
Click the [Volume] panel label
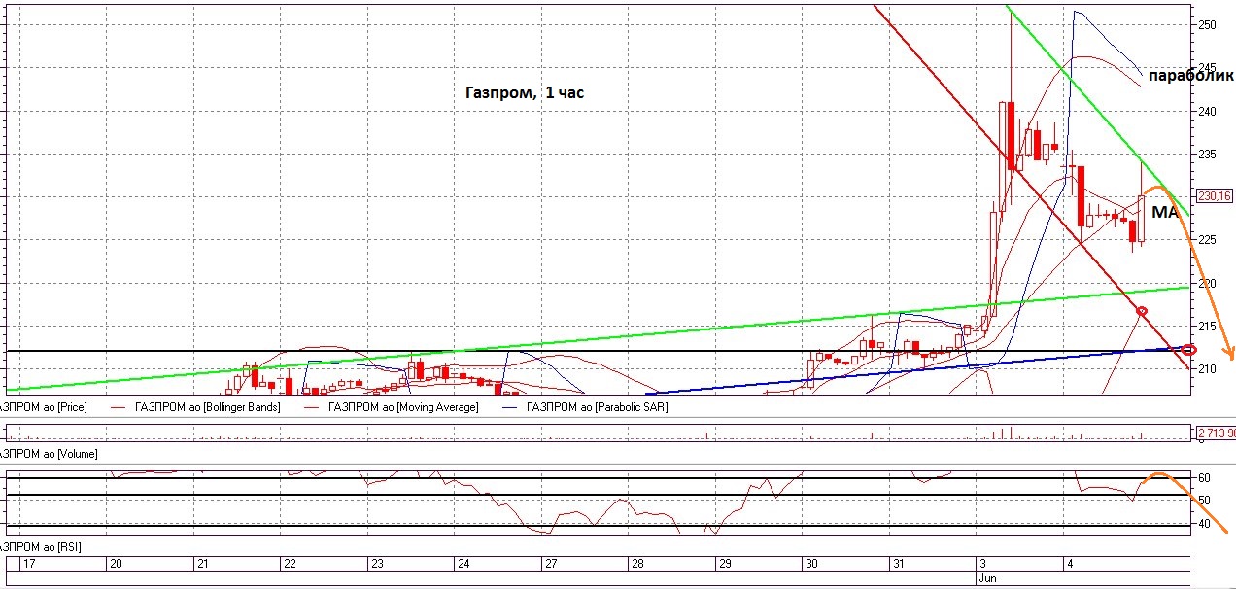coord(49,454)
